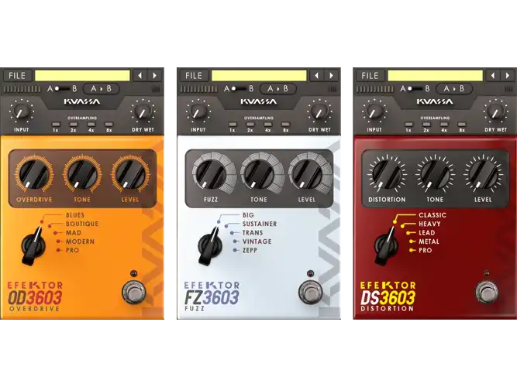517x387 pixels.
Task: Click the Kuassa logo on FZ3603 Fuzz
Action: 259,101
